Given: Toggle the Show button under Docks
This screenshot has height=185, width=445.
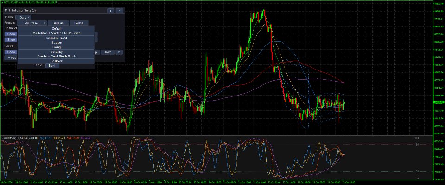Looking at the screenshot, I should pos(11,52).
